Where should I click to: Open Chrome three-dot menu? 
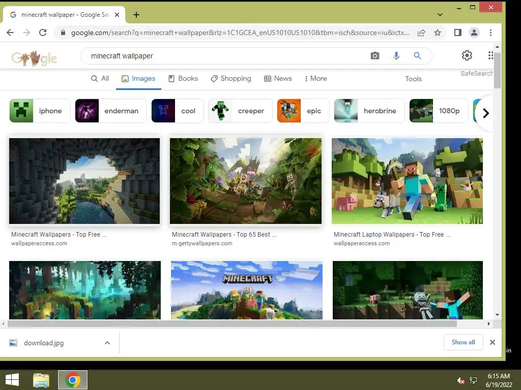[491, 32]
